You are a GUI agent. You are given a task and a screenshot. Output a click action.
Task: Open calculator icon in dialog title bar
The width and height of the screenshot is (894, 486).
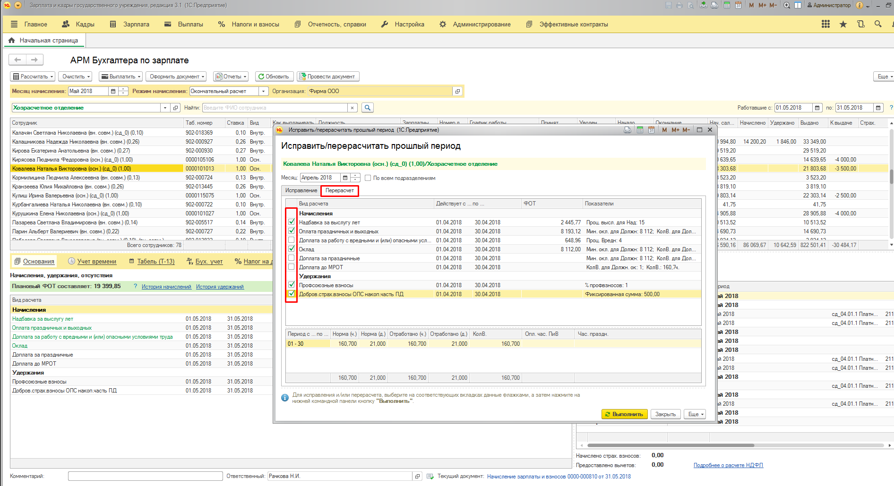pyautogui.click(x=640, y=130)
